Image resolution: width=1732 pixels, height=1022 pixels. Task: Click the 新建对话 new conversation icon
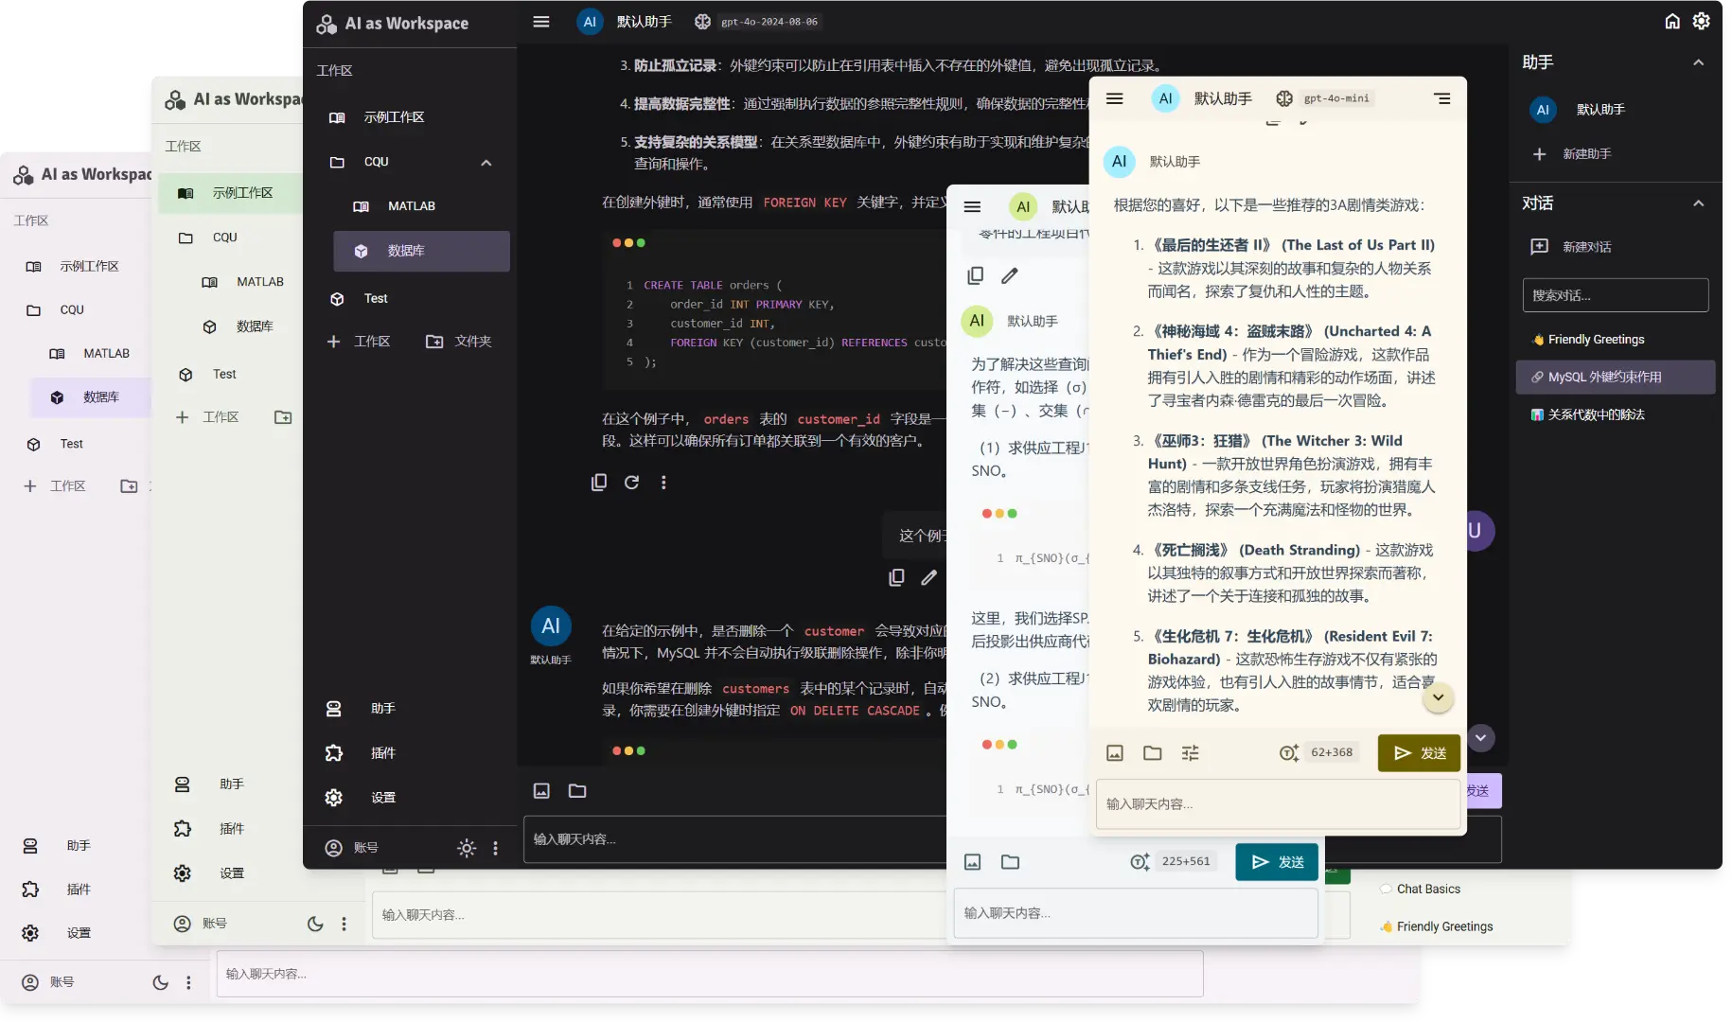tap(1540, 247)
